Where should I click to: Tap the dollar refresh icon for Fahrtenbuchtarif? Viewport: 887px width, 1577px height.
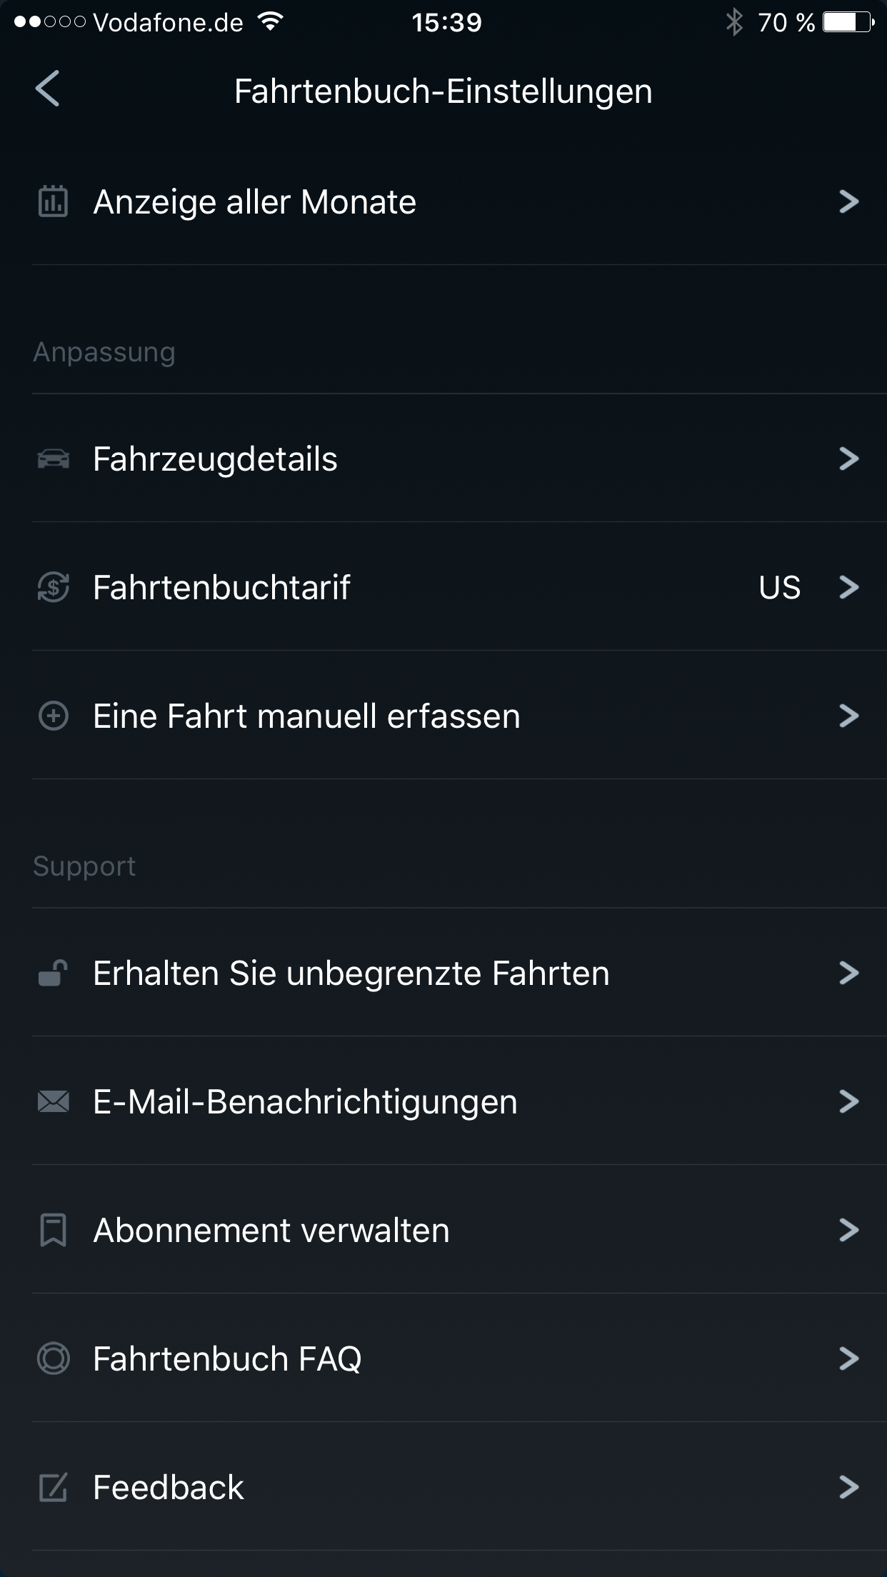(x=53, y=587)
